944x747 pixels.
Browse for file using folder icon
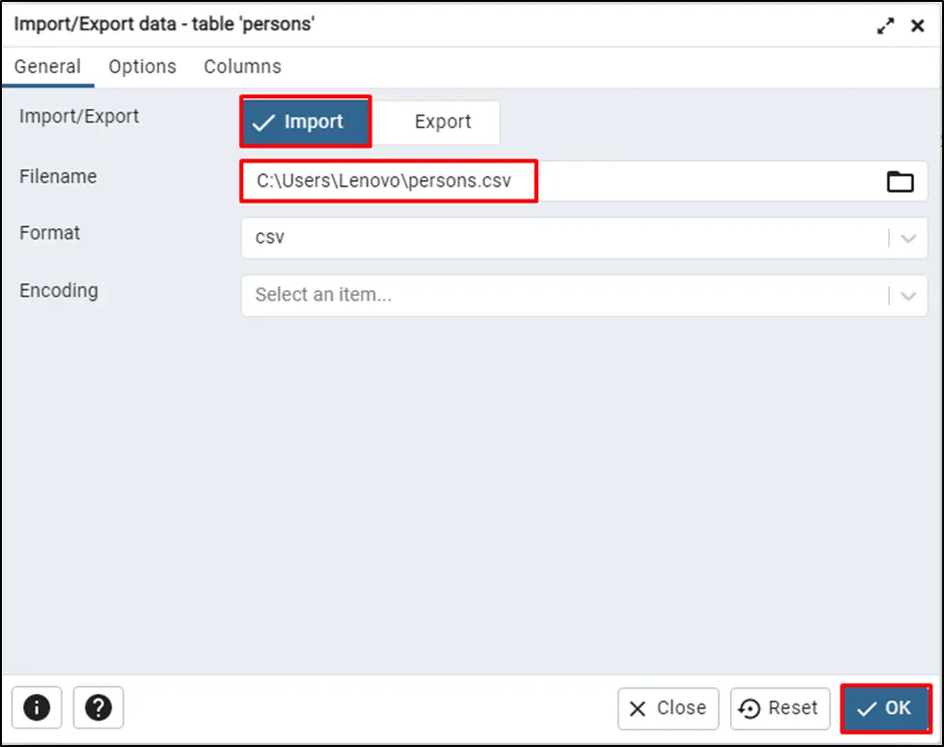[900, 181]
